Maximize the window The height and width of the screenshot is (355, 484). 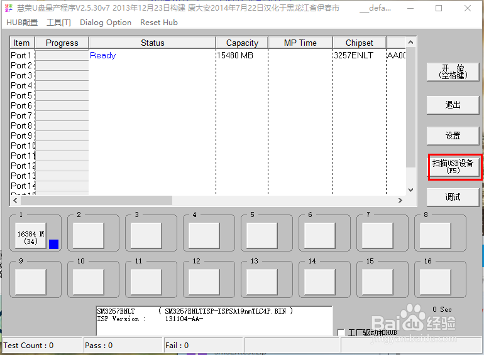[x=439, y=8]
